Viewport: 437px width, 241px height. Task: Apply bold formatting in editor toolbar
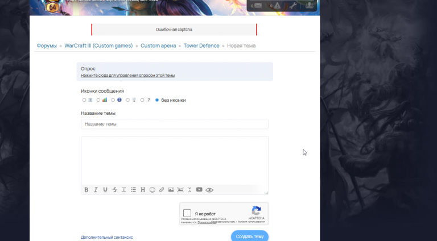86,190
